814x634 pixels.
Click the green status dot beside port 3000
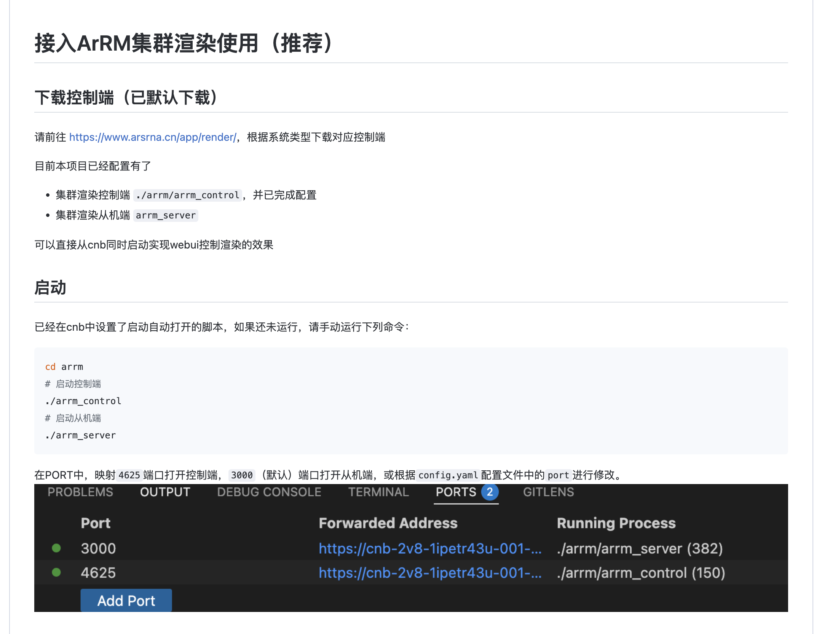pyautogui.click(x=56, y=548)
